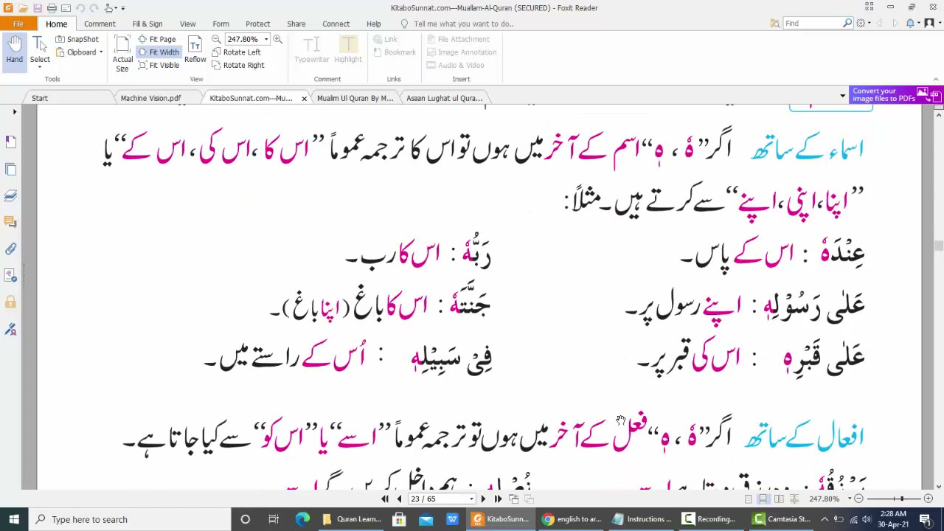Rotate the page right
944x531 pixels.
point(237,66)
